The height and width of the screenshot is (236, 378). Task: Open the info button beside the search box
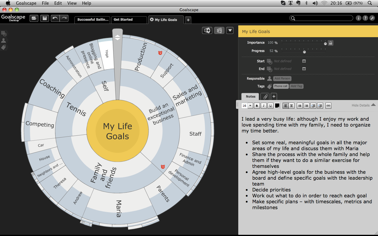coord(359,18)
